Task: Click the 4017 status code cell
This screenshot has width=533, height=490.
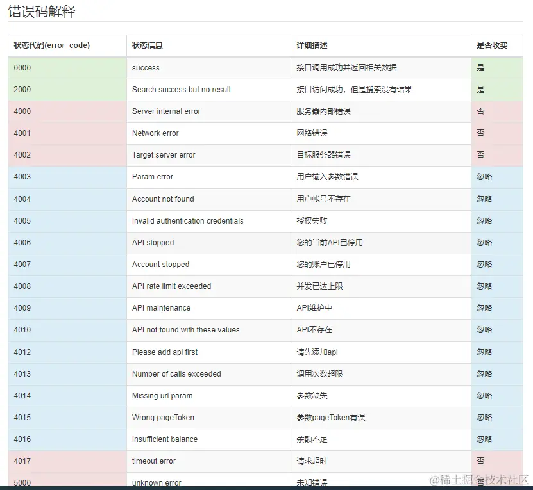Action: (67, 461)
